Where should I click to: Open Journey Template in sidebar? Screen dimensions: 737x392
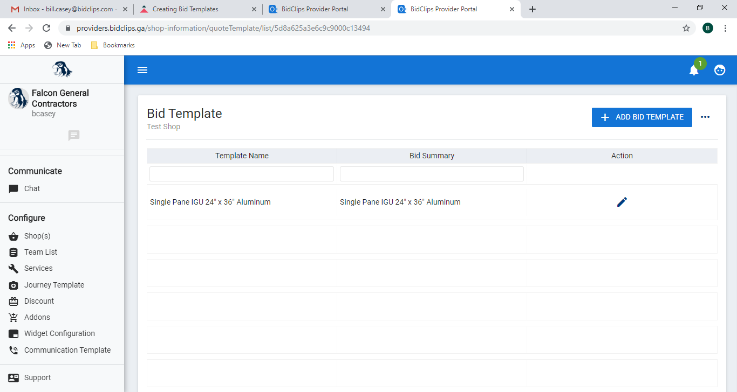pyautogui.click(x=54, y=285)
